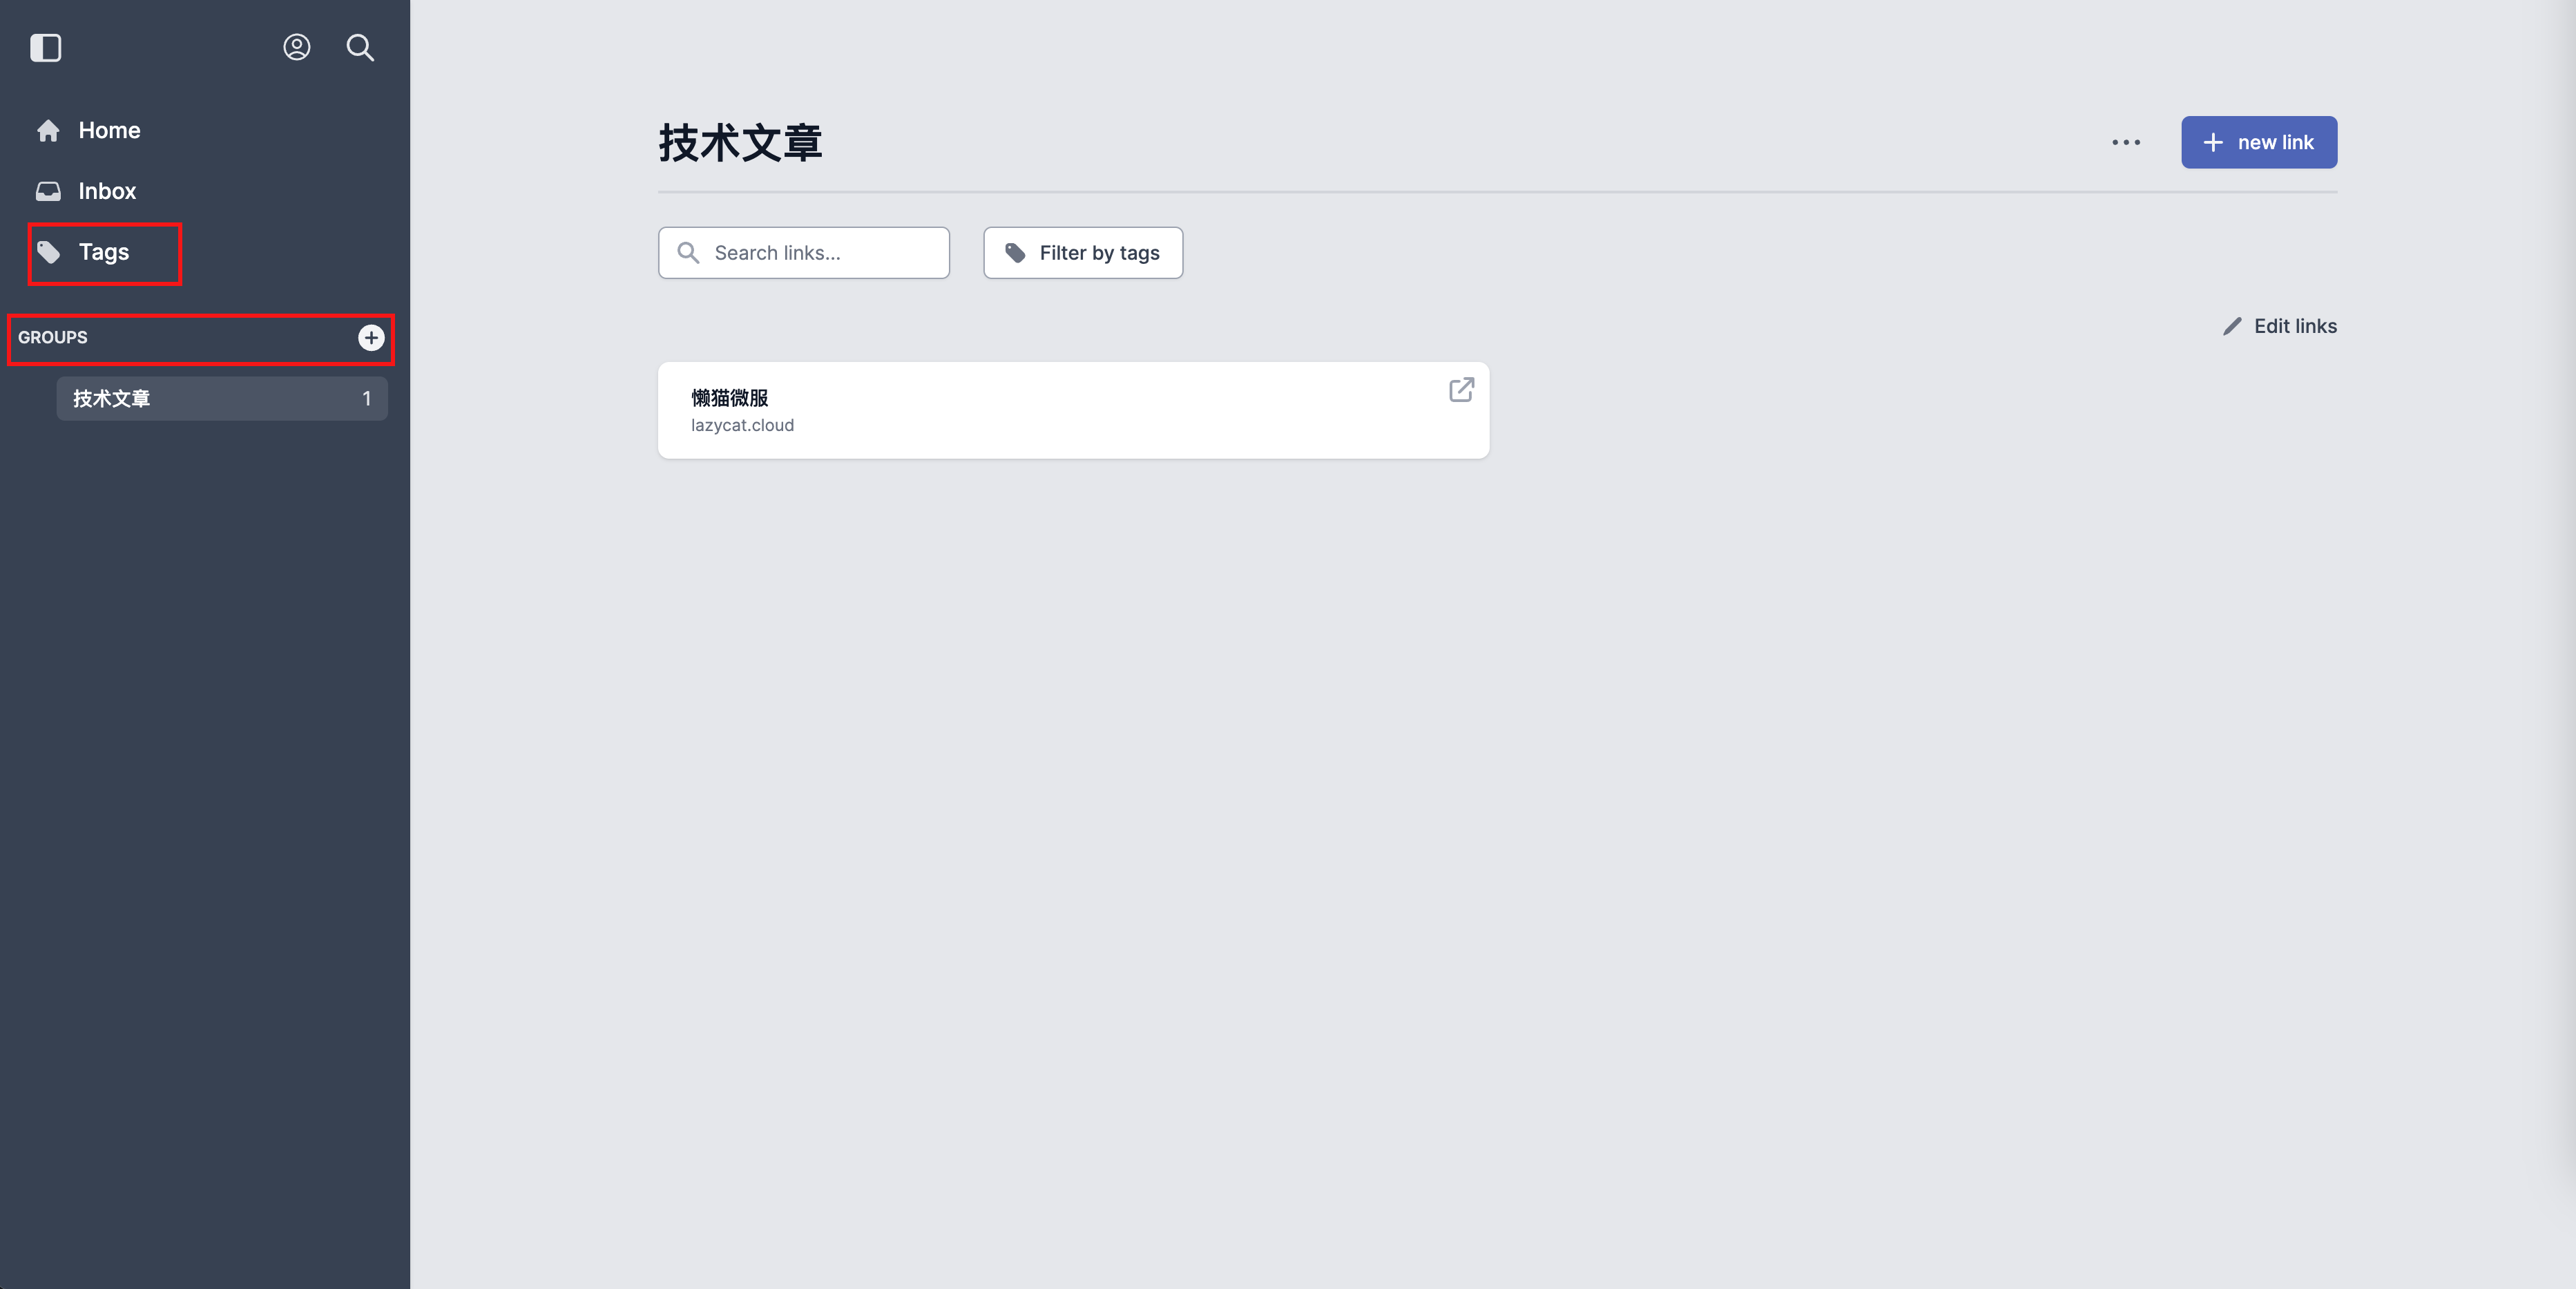Open global search magnifier in sidebar
The width and height of the screenshot is (2576, 1289).
pos(360,48)
